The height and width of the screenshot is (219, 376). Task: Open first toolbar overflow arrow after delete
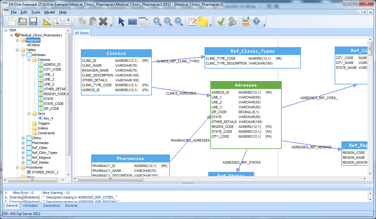pos(111,25)
